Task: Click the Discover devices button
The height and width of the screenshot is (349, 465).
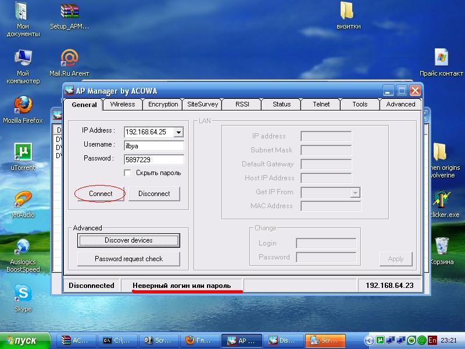Action: (128, 240)
